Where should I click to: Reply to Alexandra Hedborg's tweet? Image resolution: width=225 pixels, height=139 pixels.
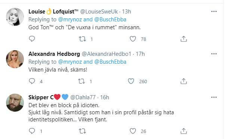click(x=32, y=81)
